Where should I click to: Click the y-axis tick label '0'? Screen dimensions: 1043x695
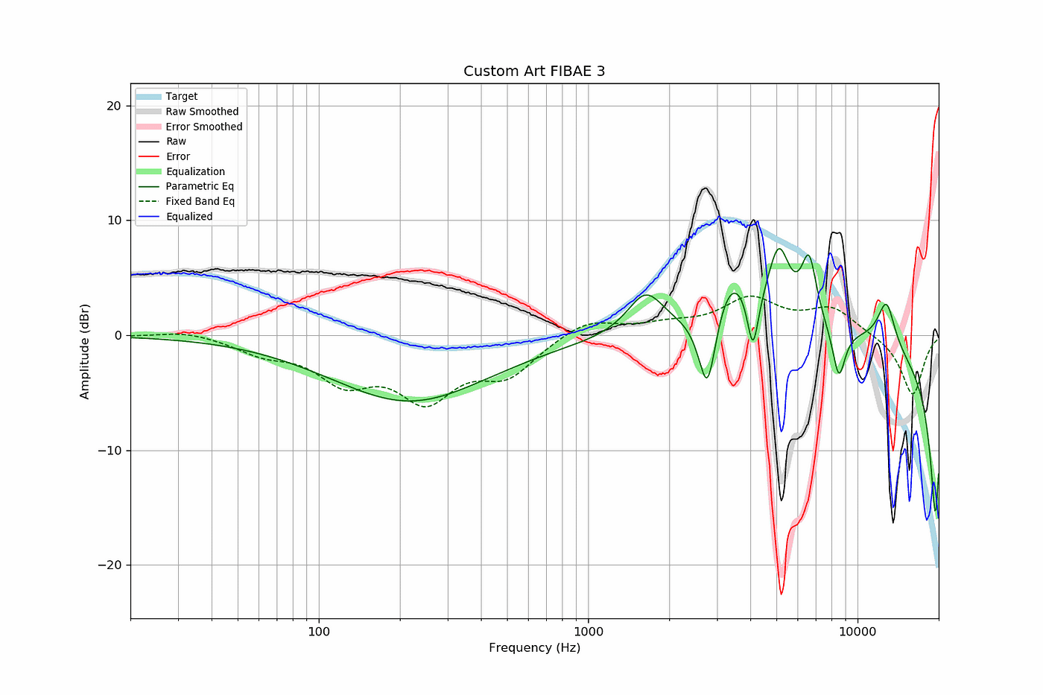tap(118, 335)
